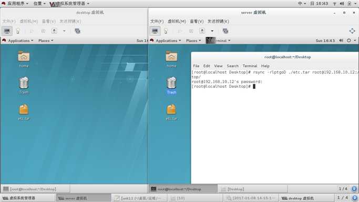Select Trash icon on desktop VM
The image size is (359, 202).
(x=24, y=83)
